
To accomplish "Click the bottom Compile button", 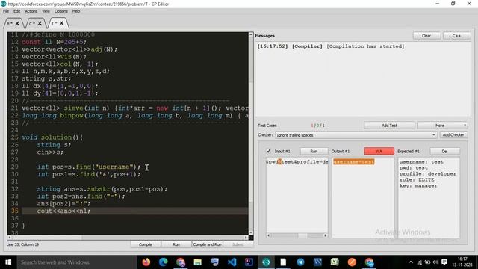I will 146,244.
